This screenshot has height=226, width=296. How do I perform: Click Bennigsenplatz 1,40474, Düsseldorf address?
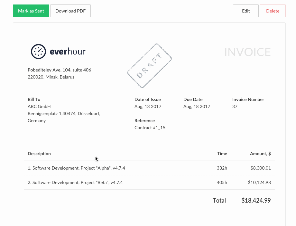point(64,113)
